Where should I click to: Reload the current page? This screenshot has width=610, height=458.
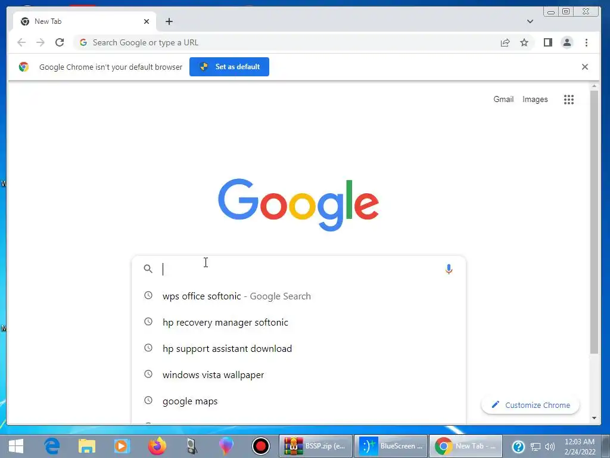(60, 42)
